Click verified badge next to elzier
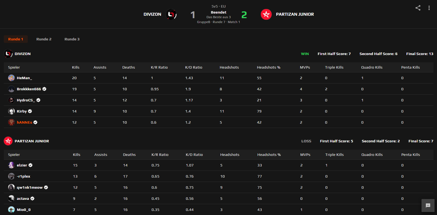This screenshot has height=215, width=437. click(31, 165)
